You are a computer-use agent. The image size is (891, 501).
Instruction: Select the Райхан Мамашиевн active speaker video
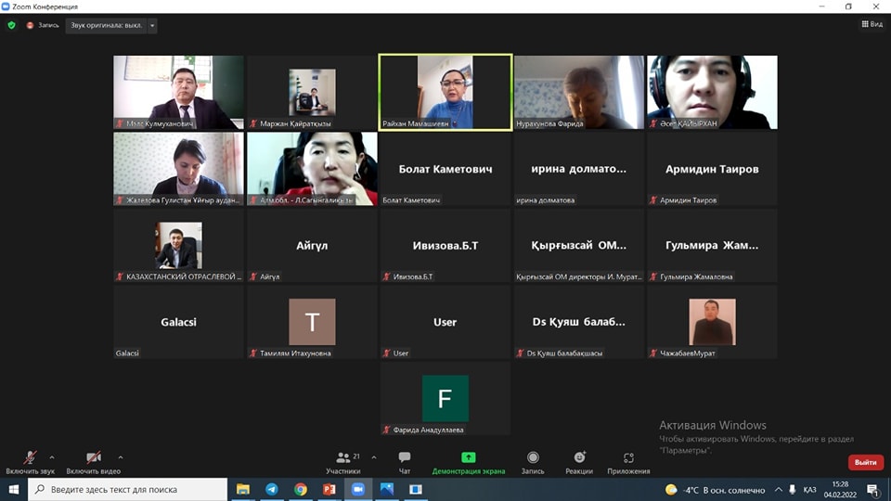(445, 92)
